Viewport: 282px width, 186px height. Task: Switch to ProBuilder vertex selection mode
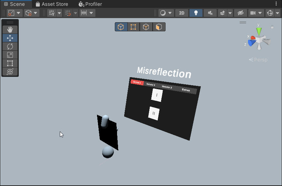(133, 27)
